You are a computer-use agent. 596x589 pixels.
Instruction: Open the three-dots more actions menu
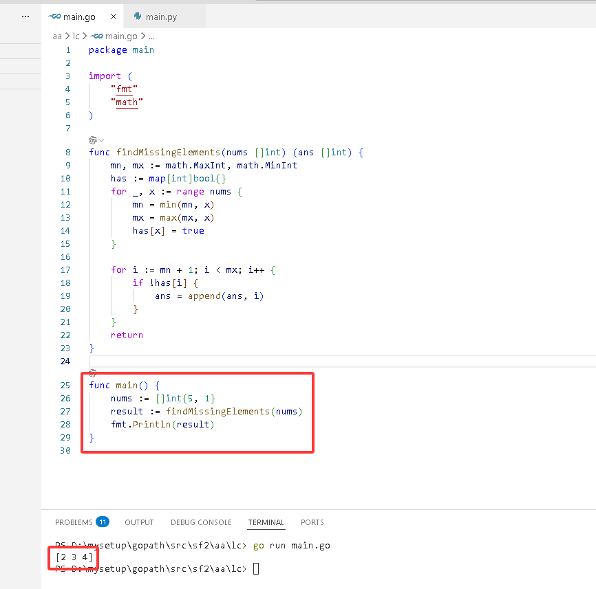point(25,16)
